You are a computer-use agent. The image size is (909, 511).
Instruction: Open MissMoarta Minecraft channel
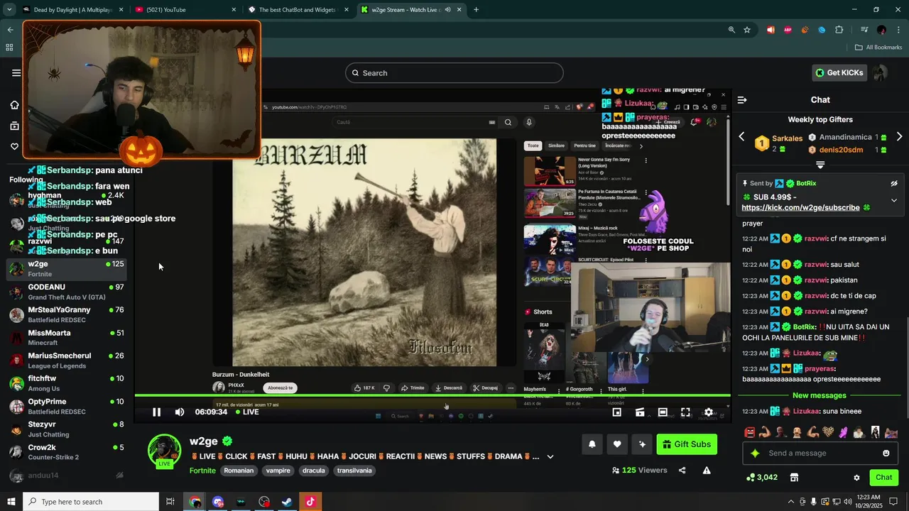pos(67,338)
